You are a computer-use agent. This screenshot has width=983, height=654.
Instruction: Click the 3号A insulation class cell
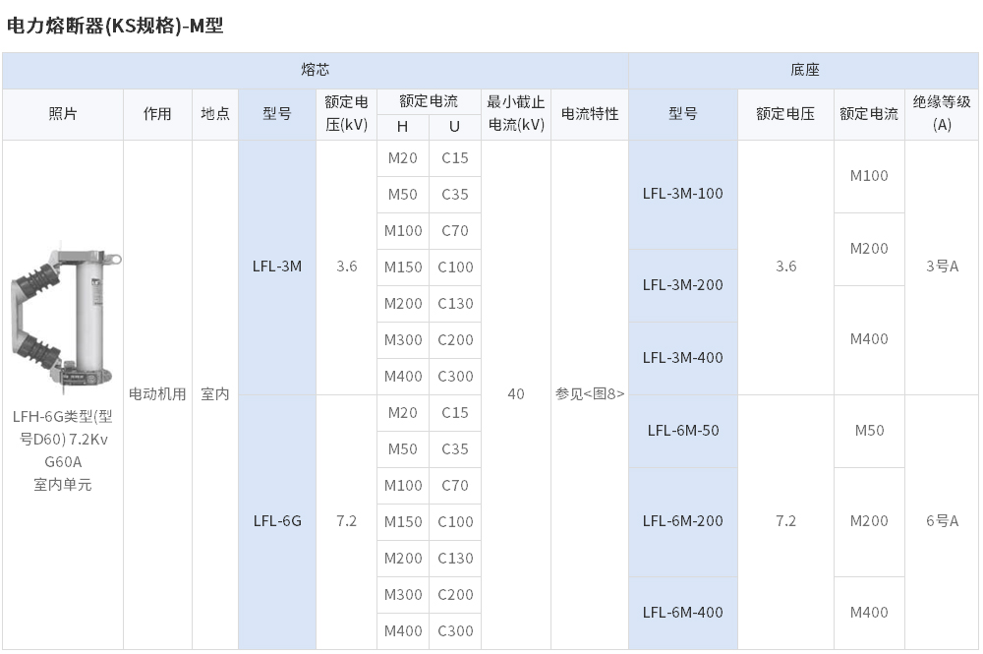click(942, 268)
